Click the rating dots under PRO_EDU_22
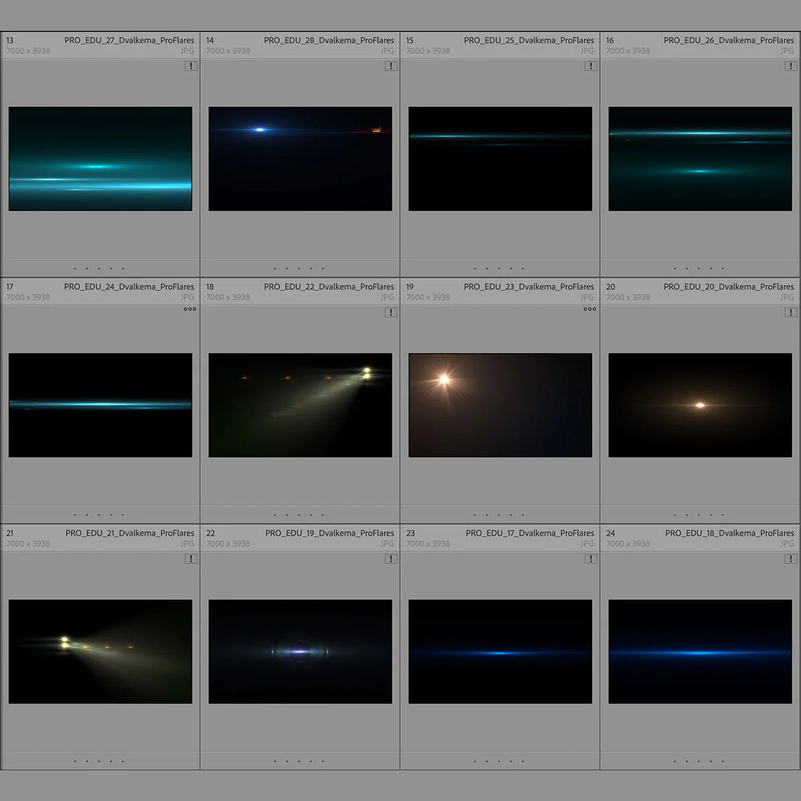 tap(299, 515)
